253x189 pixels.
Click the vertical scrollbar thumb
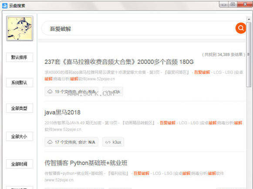point(249,55)
